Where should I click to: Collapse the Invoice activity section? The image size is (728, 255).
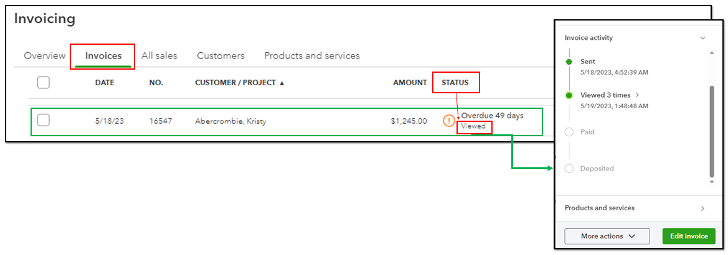click(702, 38)
